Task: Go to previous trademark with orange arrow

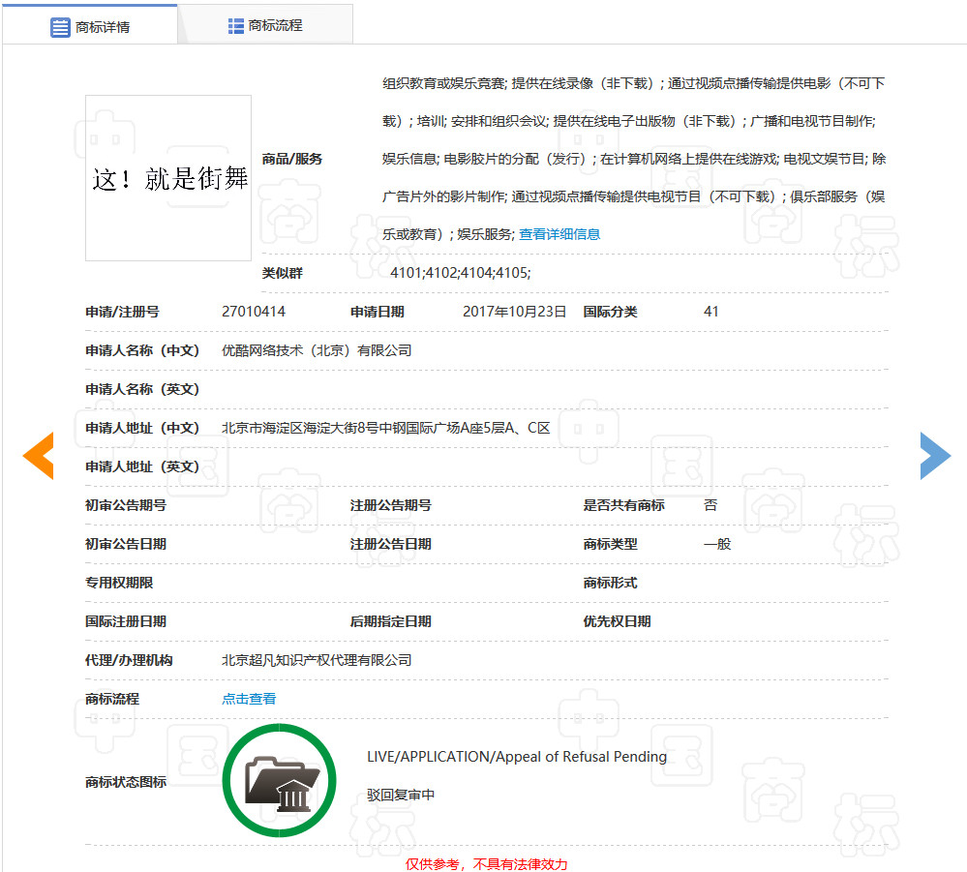Action: 39,456
